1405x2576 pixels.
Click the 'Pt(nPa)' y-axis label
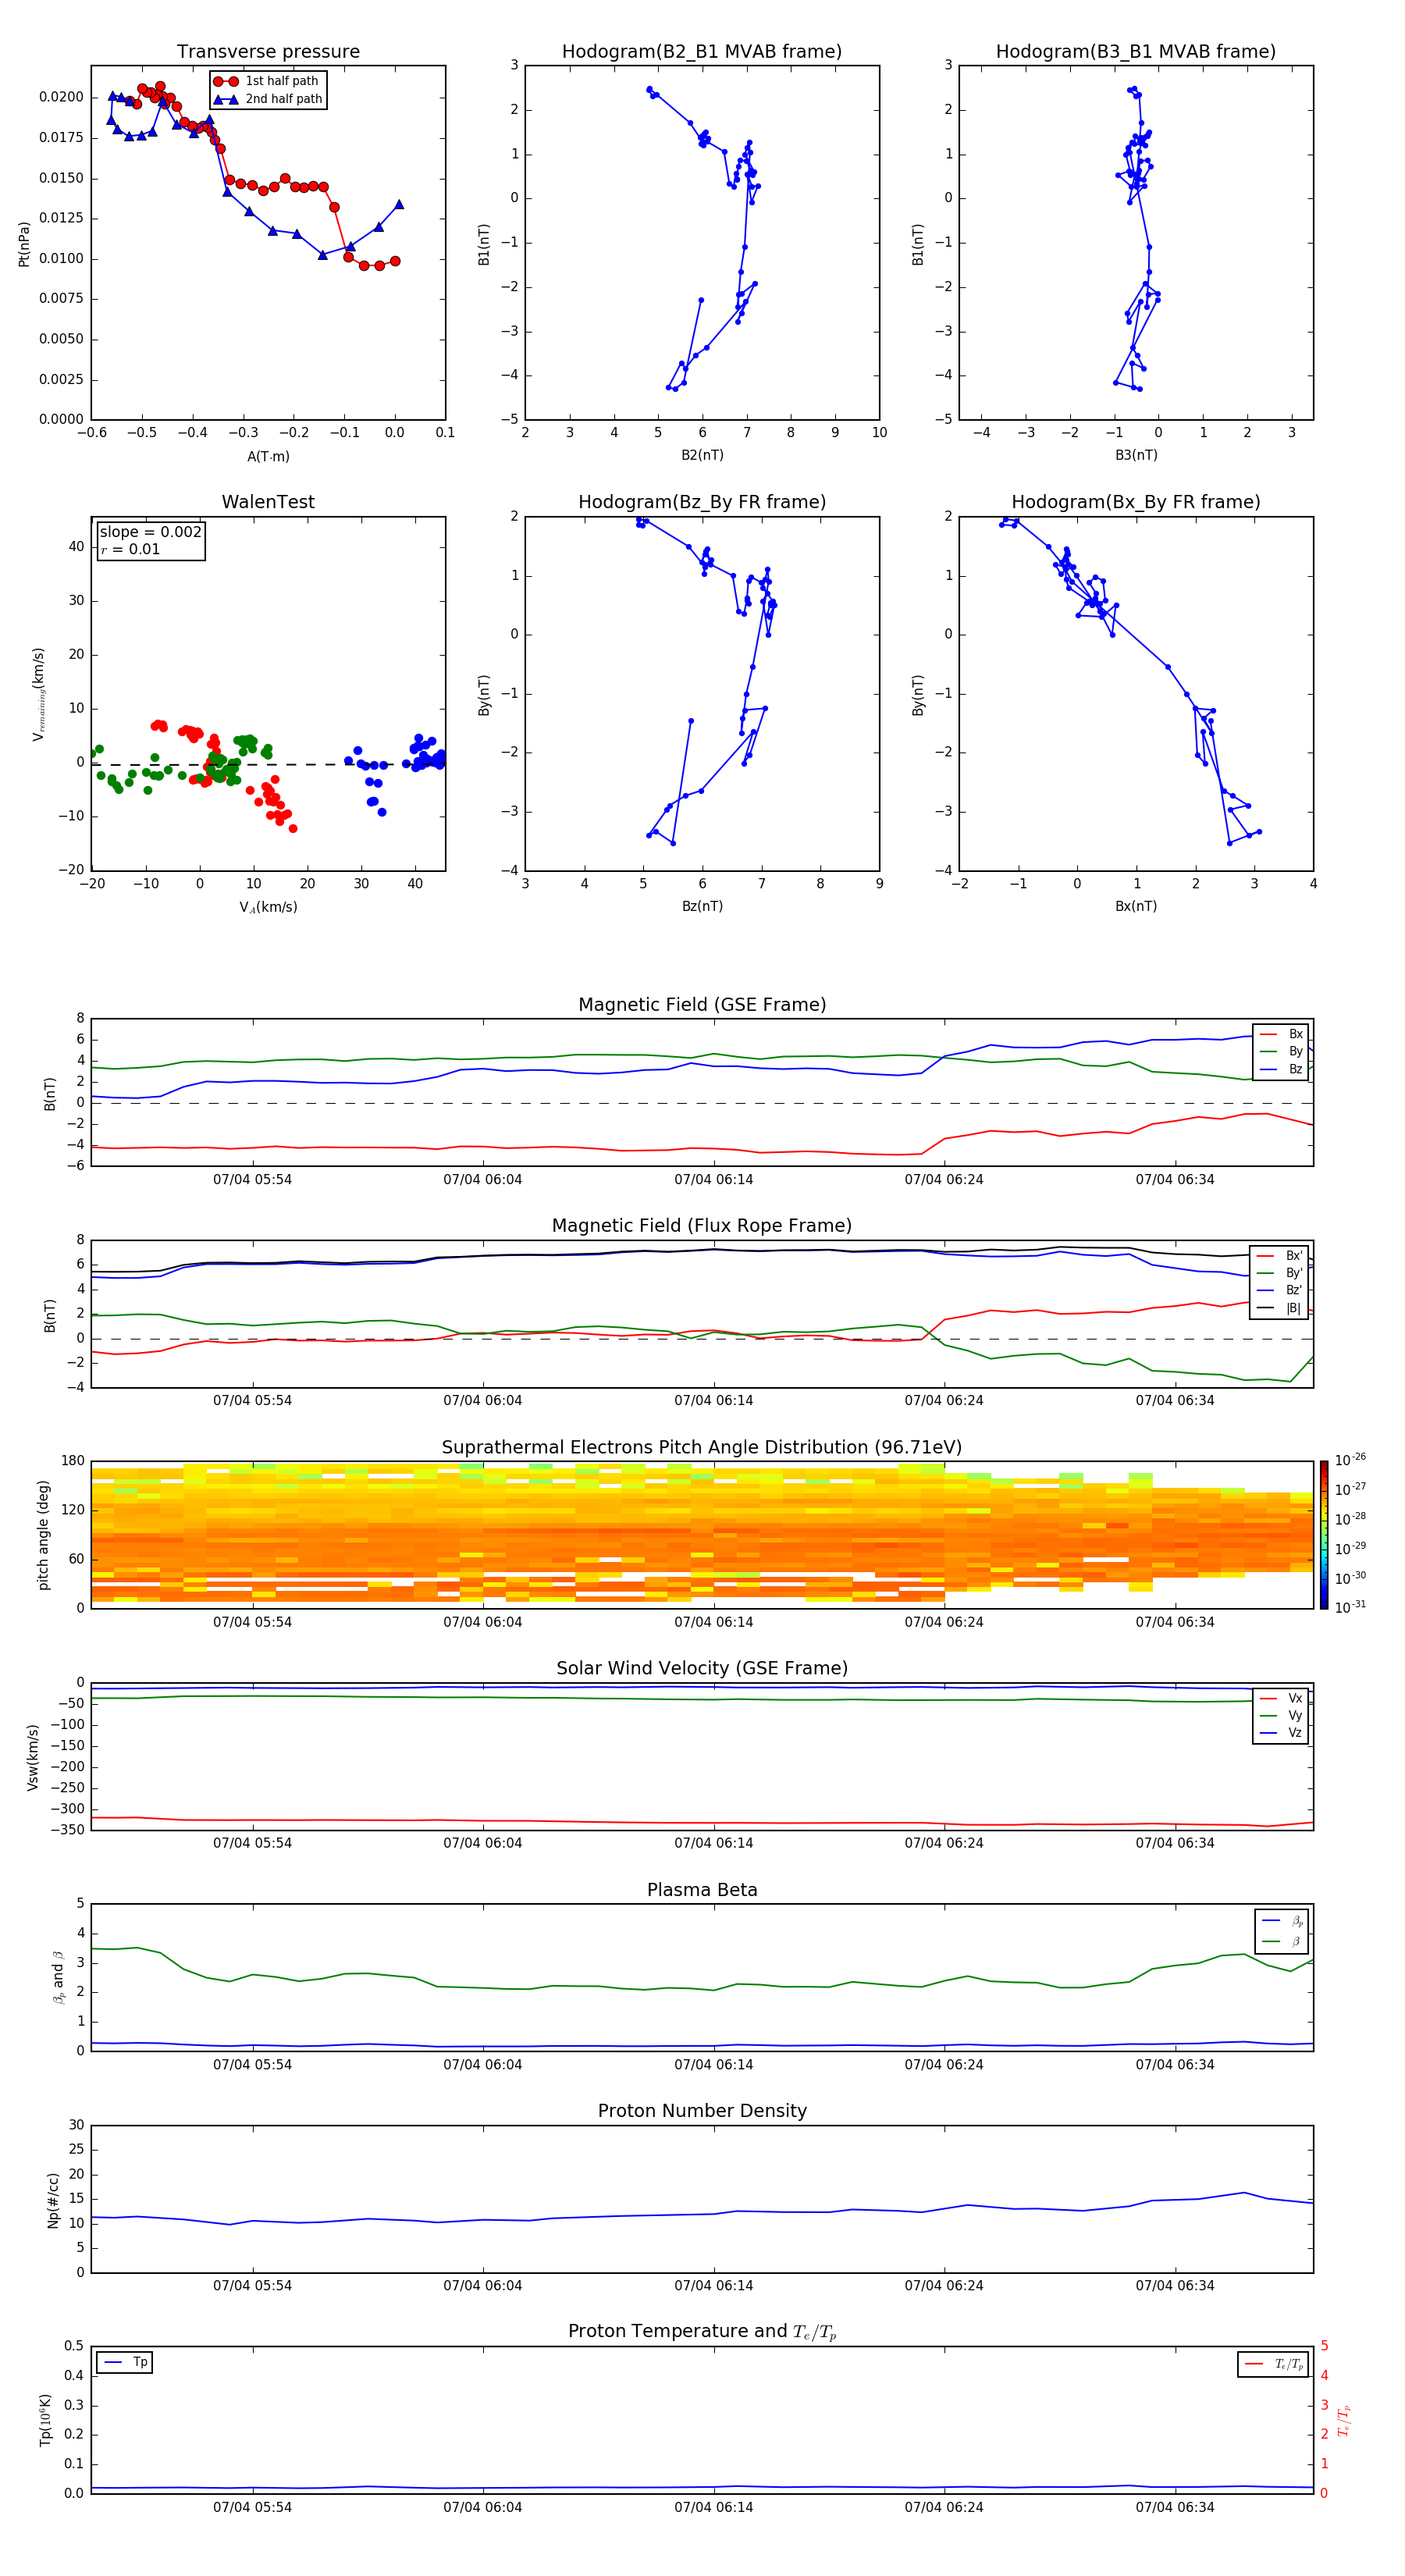(24, 243)
